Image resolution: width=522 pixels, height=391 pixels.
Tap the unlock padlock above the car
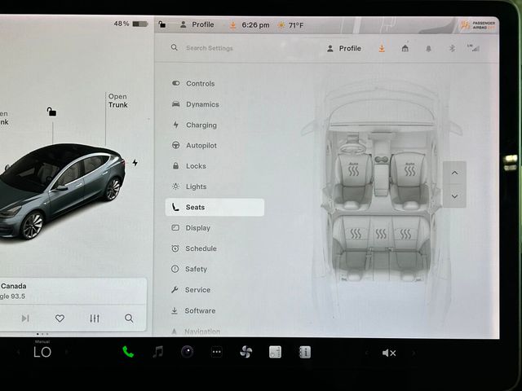51,112
